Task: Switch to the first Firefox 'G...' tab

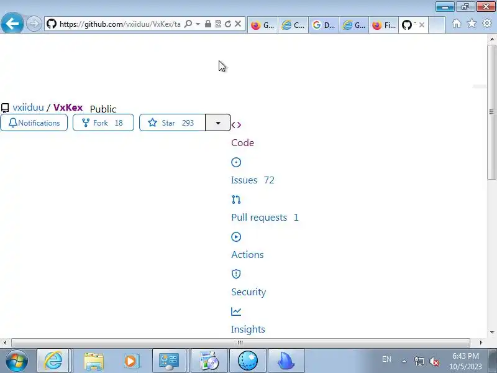Action: click(x=262, y=25)
